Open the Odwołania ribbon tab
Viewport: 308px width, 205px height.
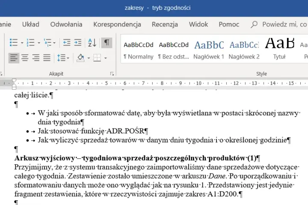pyautogui.click(x=66, y=24)
